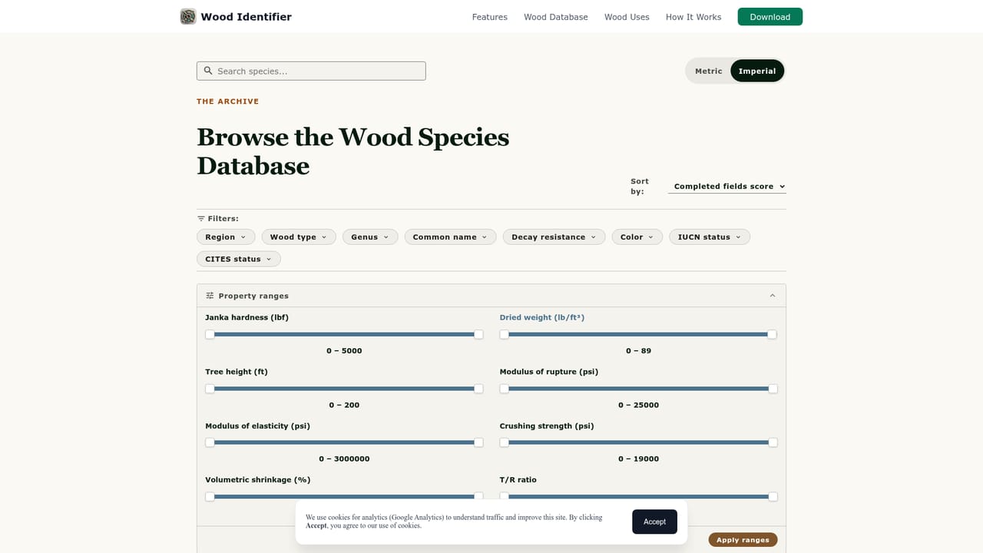The height and width of the screenshot is (553, 983).
Task: Click the Tree height slider maximum handle
Action: pyautogui.click(x=478, y=389)
